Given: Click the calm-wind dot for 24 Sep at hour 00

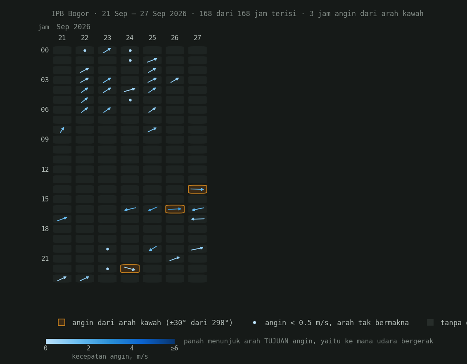Looking at the screenshot, I should (130, 51).
